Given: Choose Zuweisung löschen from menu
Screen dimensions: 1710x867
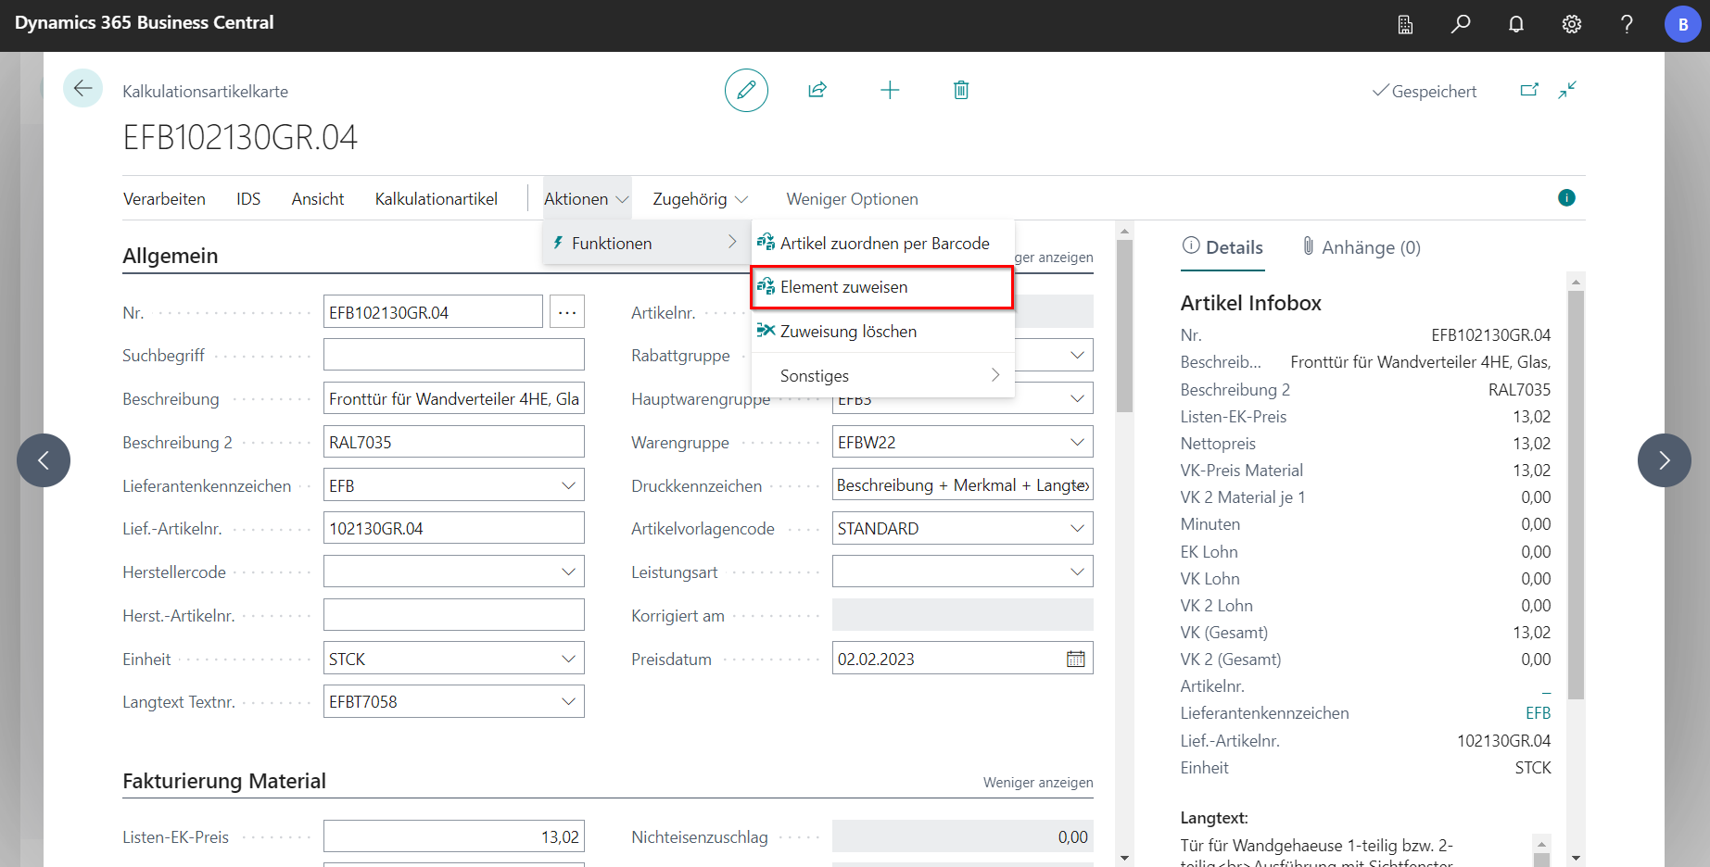Looking at the screenshot, I should point(848,332).
